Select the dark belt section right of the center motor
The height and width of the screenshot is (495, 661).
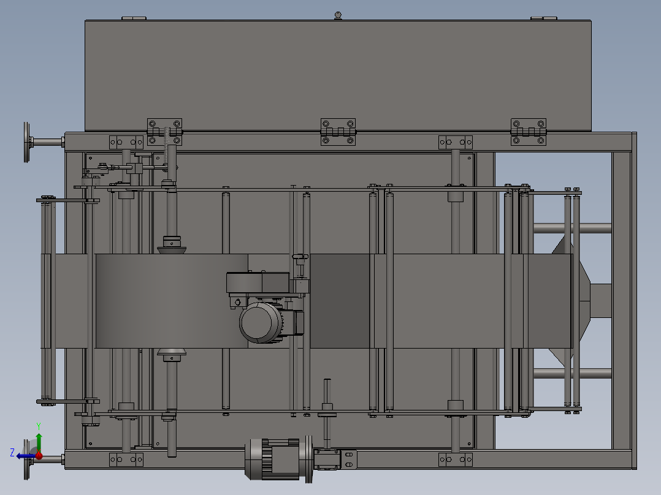340,301
